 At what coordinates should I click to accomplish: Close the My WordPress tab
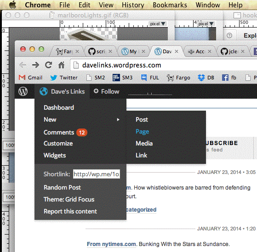143,51
